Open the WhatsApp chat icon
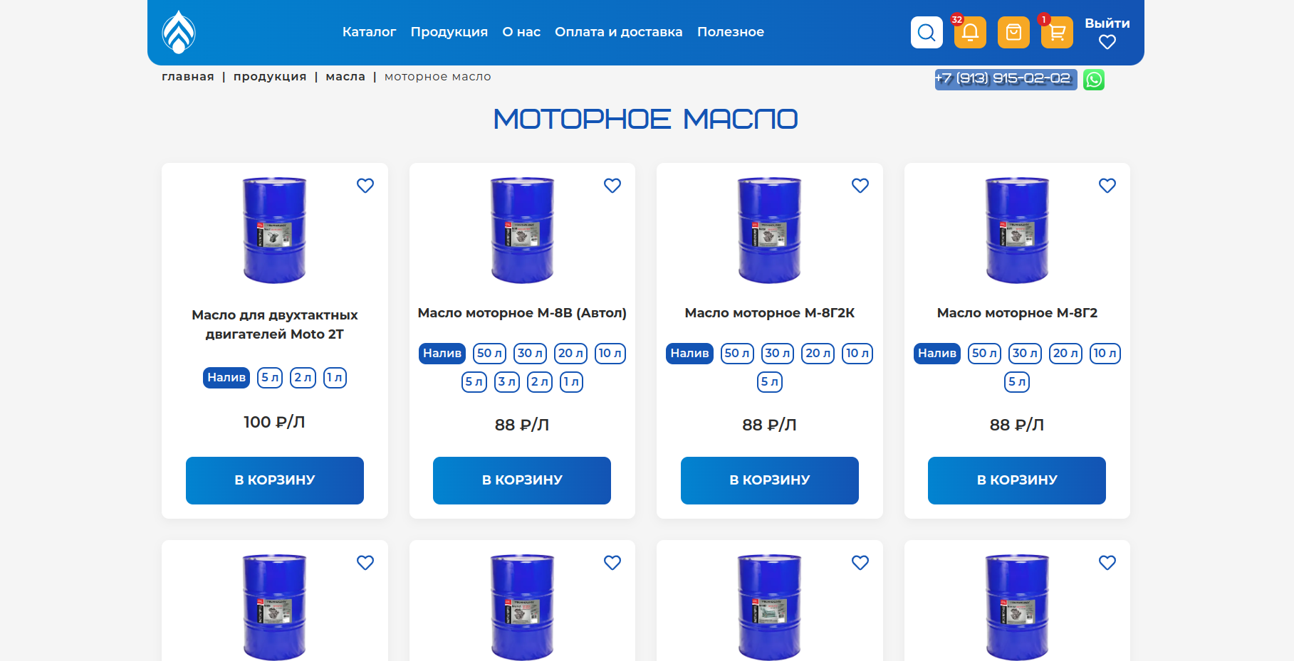Viewport: 1294px width, 661px height. (1094, 80)
